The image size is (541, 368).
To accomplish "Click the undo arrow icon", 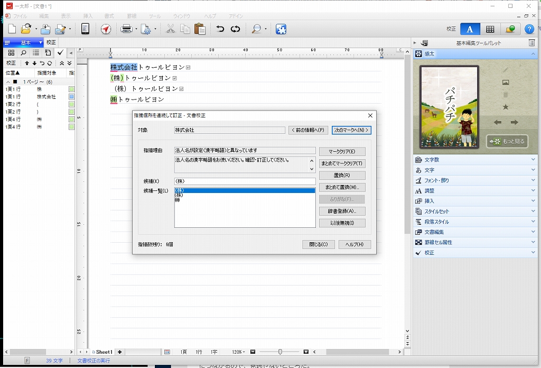I will [x=220, y=29].
